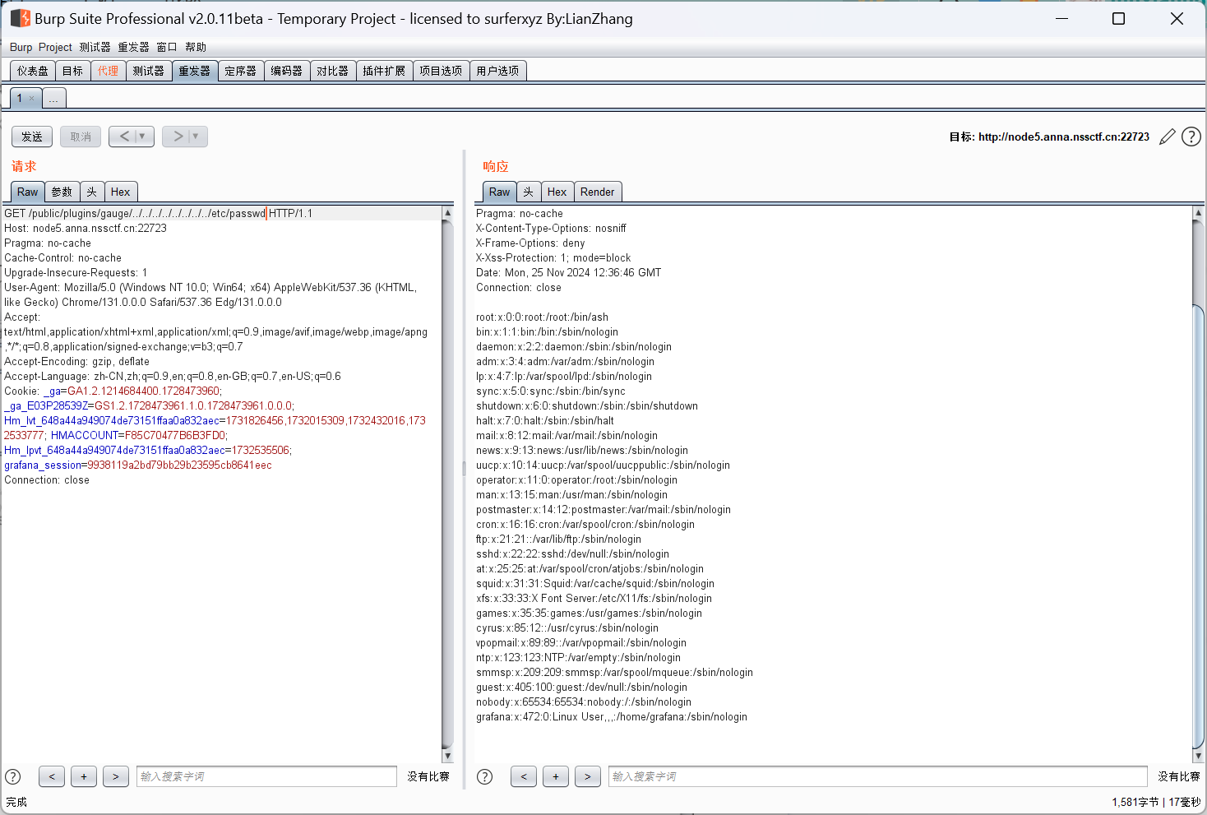Screen dimensions: 1207x815
Task: Go to previous request history arrow
Action: coord(132,137)
